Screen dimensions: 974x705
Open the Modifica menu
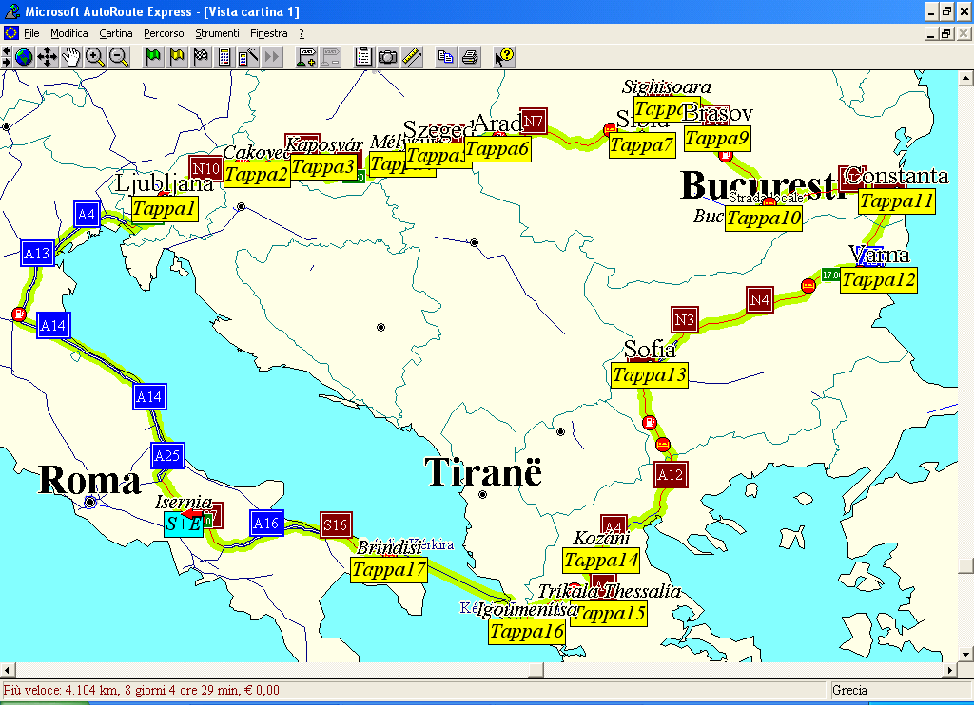click(68, 33)
